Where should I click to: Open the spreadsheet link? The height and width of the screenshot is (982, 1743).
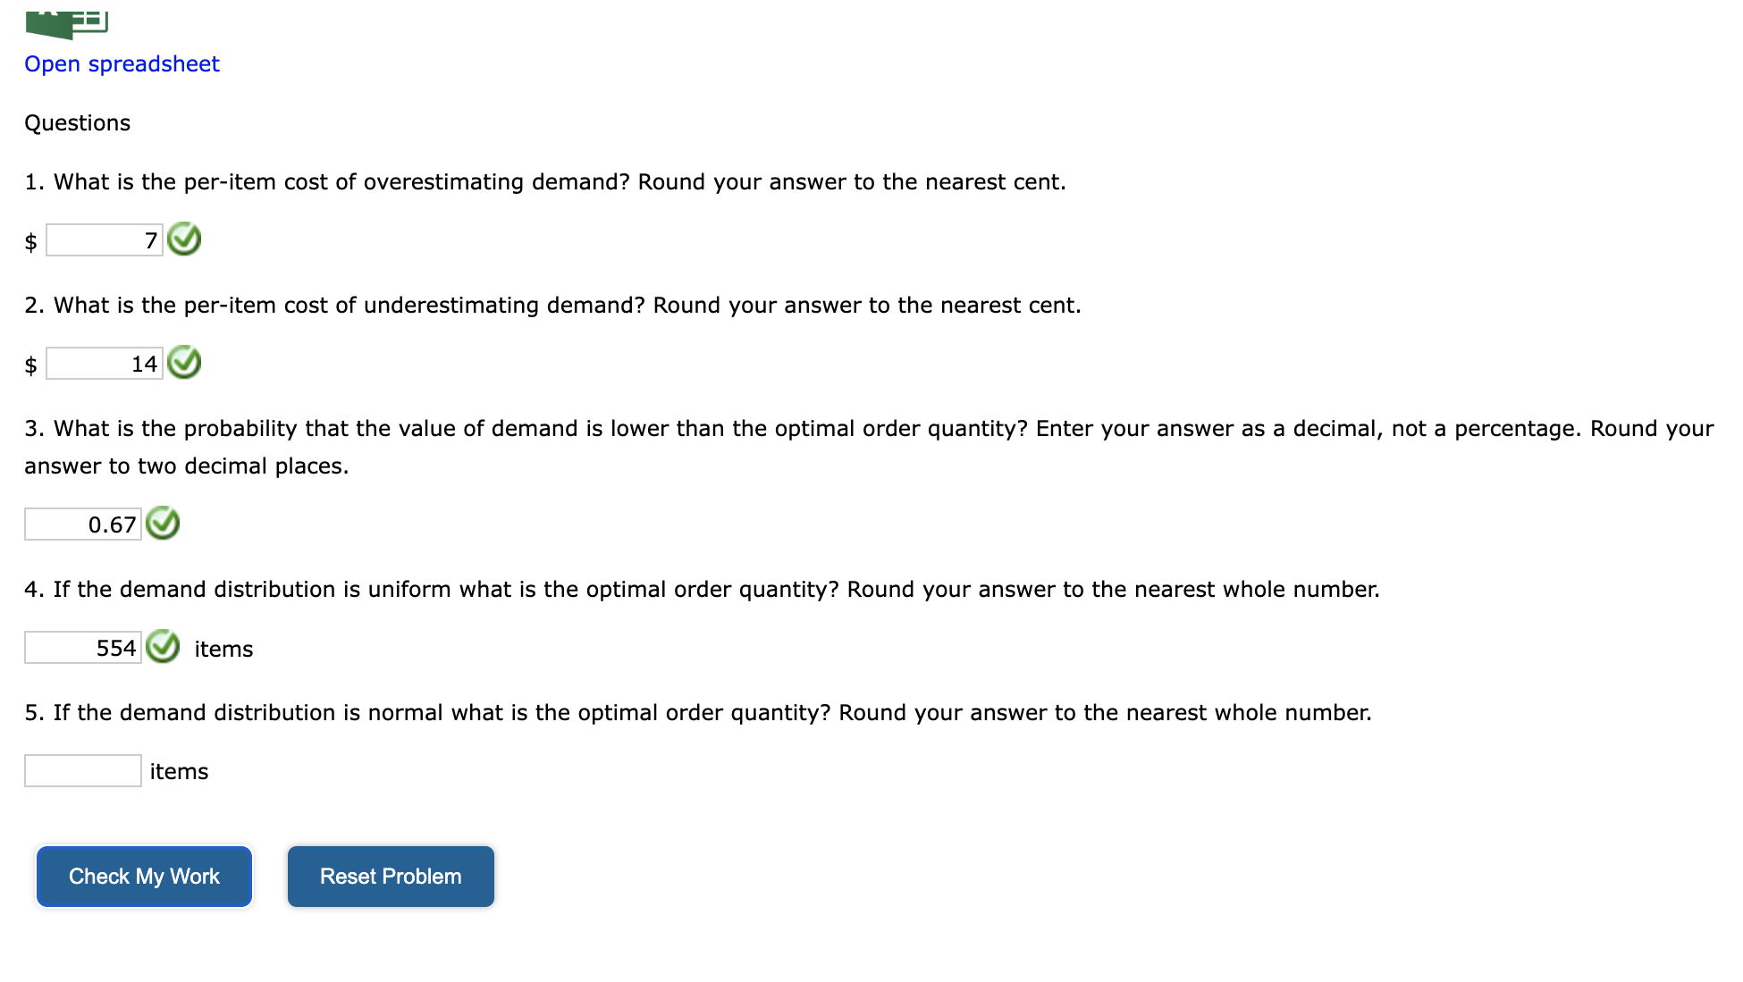coord(122,64)
